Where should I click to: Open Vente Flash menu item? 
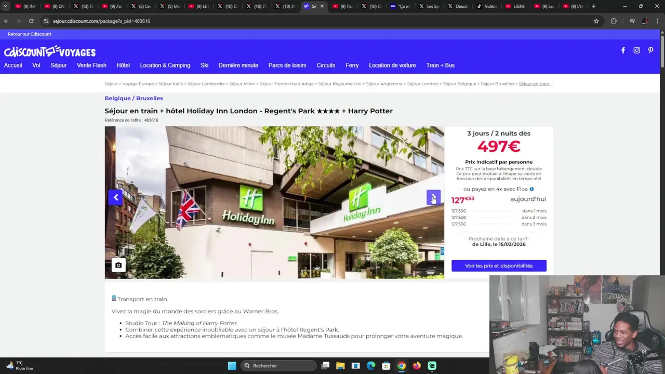pos(91,65)
